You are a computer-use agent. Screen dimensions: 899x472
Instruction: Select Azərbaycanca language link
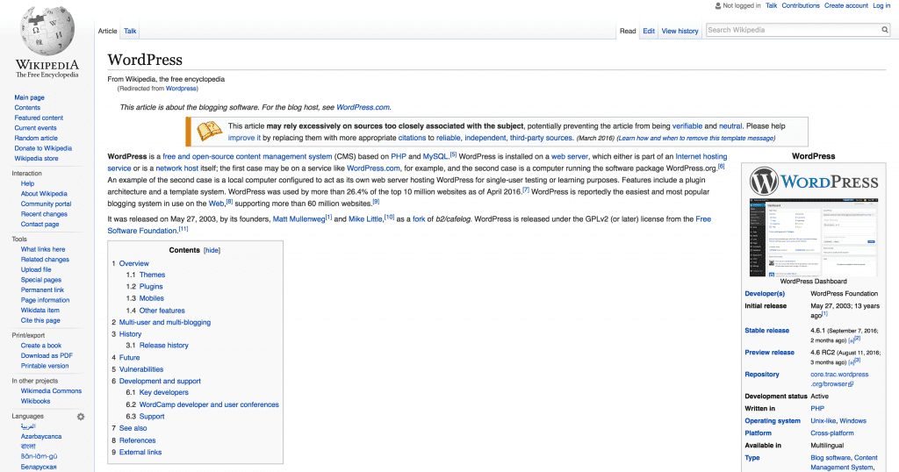[41, 437]
